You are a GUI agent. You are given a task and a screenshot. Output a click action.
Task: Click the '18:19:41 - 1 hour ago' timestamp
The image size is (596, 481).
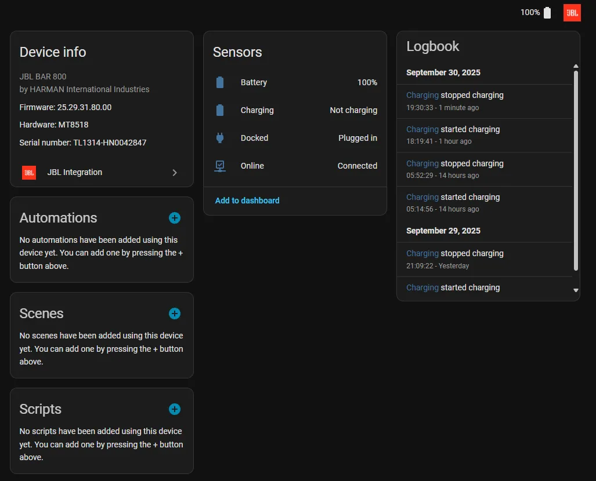pos(439,141)
